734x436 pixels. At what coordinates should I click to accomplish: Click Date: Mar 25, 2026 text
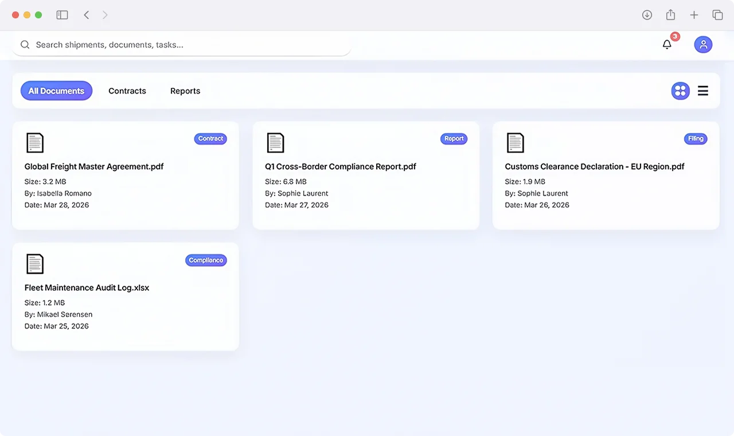(57, 326)
